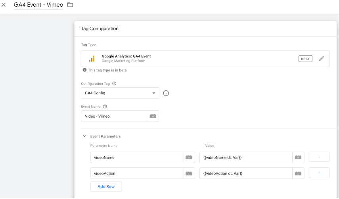Click the BETA badge on tag type
The height and width of the screenshot is (199, 339).
point(305,58)
